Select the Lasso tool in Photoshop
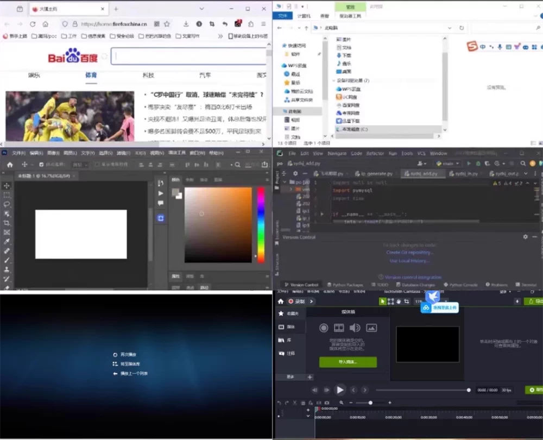Screen dimensions: 543x440 7,204
